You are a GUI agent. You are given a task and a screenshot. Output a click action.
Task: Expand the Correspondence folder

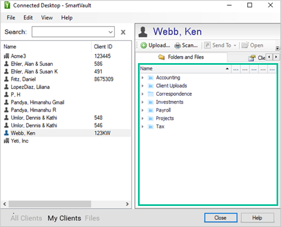pyautogui.click(x=142, y=94)
